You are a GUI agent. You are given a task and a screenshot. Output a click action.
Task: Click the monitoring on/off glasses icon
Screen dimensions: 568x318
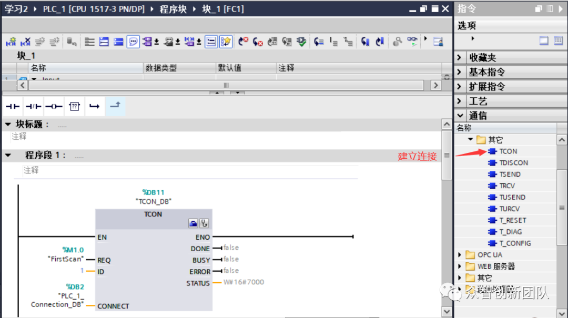[412, 42]
